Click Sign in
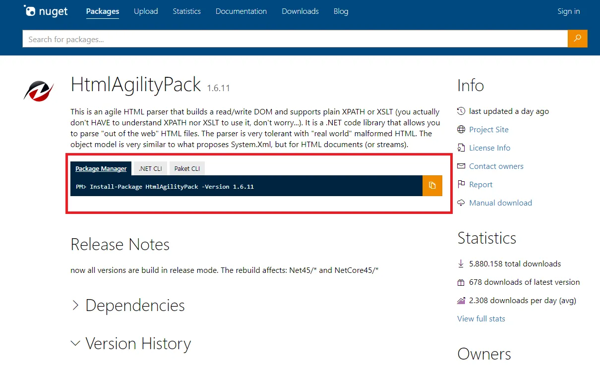This screenshot has height=365, width=600. pos(569,11)
